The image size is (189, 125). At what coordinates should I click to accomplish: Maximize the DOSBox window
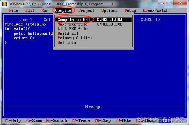(x=170, y=3)
